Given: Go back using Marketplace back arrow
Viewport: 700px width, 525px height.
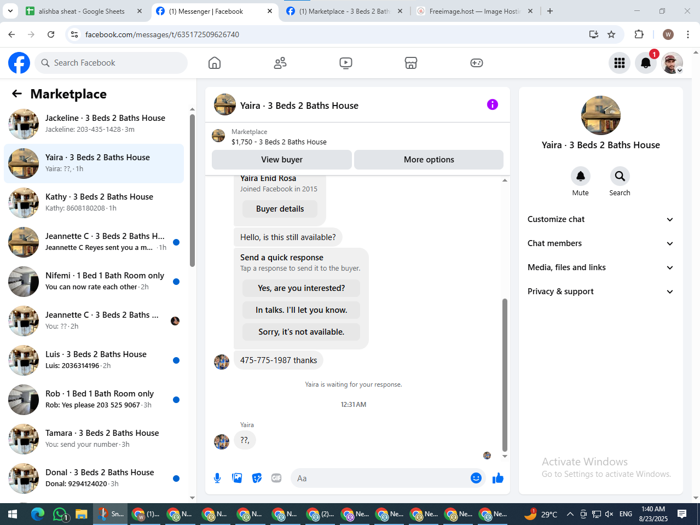Looking at the screenshot, I should pos(17,94).
